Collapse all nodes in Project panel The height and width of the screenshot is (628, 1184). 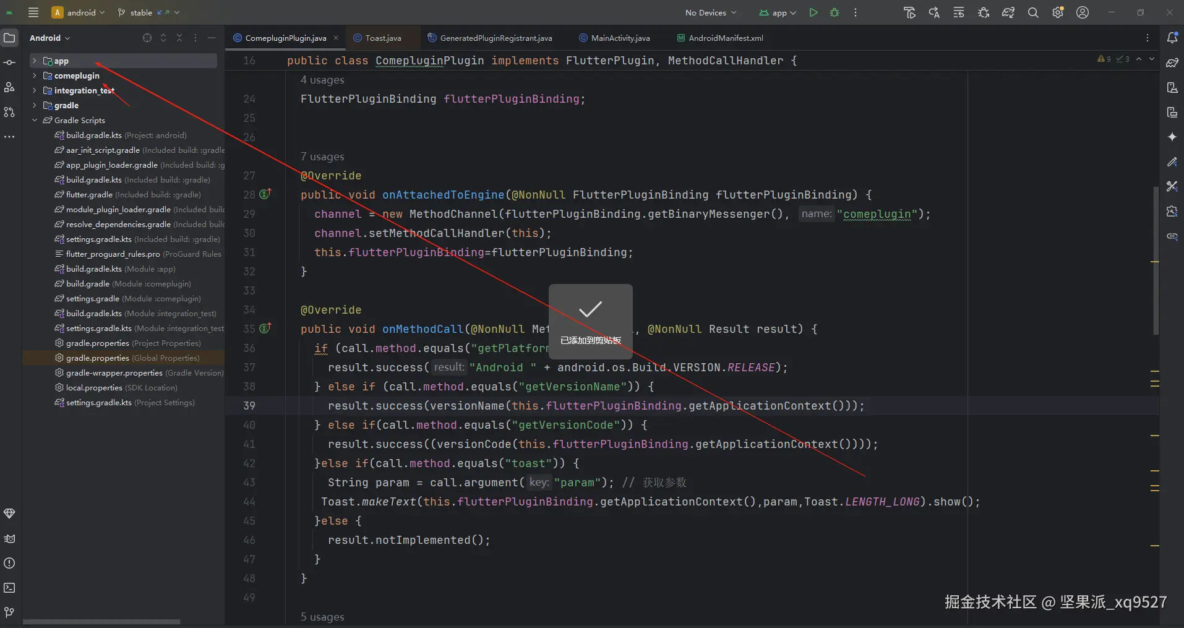click(179, 38)
